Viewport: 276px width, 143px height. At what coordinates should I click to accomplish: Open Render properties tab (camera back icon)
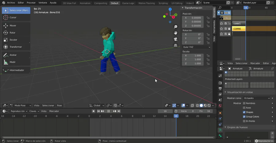pos(220,83)
